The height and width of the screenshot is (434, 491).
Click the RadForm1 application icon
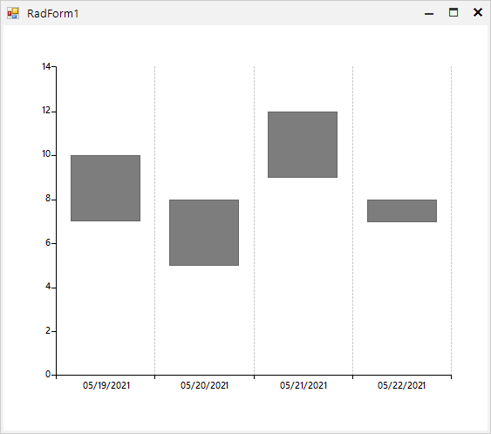[13, 13]
